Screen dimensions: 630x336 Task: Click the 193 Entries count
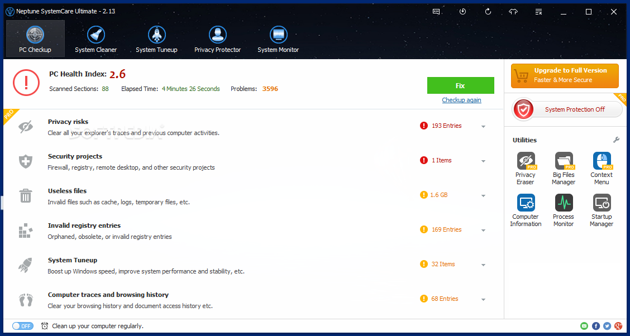[x=447, y=126]
